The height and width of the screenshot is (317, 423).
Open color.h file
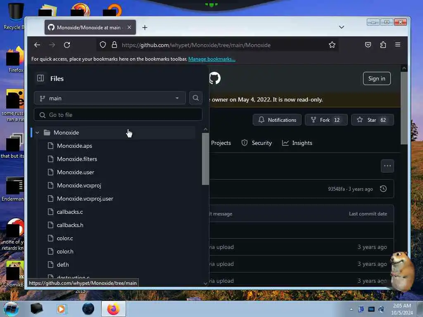pos(65,251)
